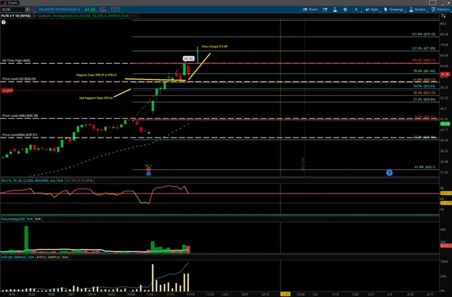Image resolution: width=452 pixels, height=297 pixels.
Task: Click the RSI (14, 70, 30, CLOSE, WILDERS) study label
Action: [x=28, y=181]
